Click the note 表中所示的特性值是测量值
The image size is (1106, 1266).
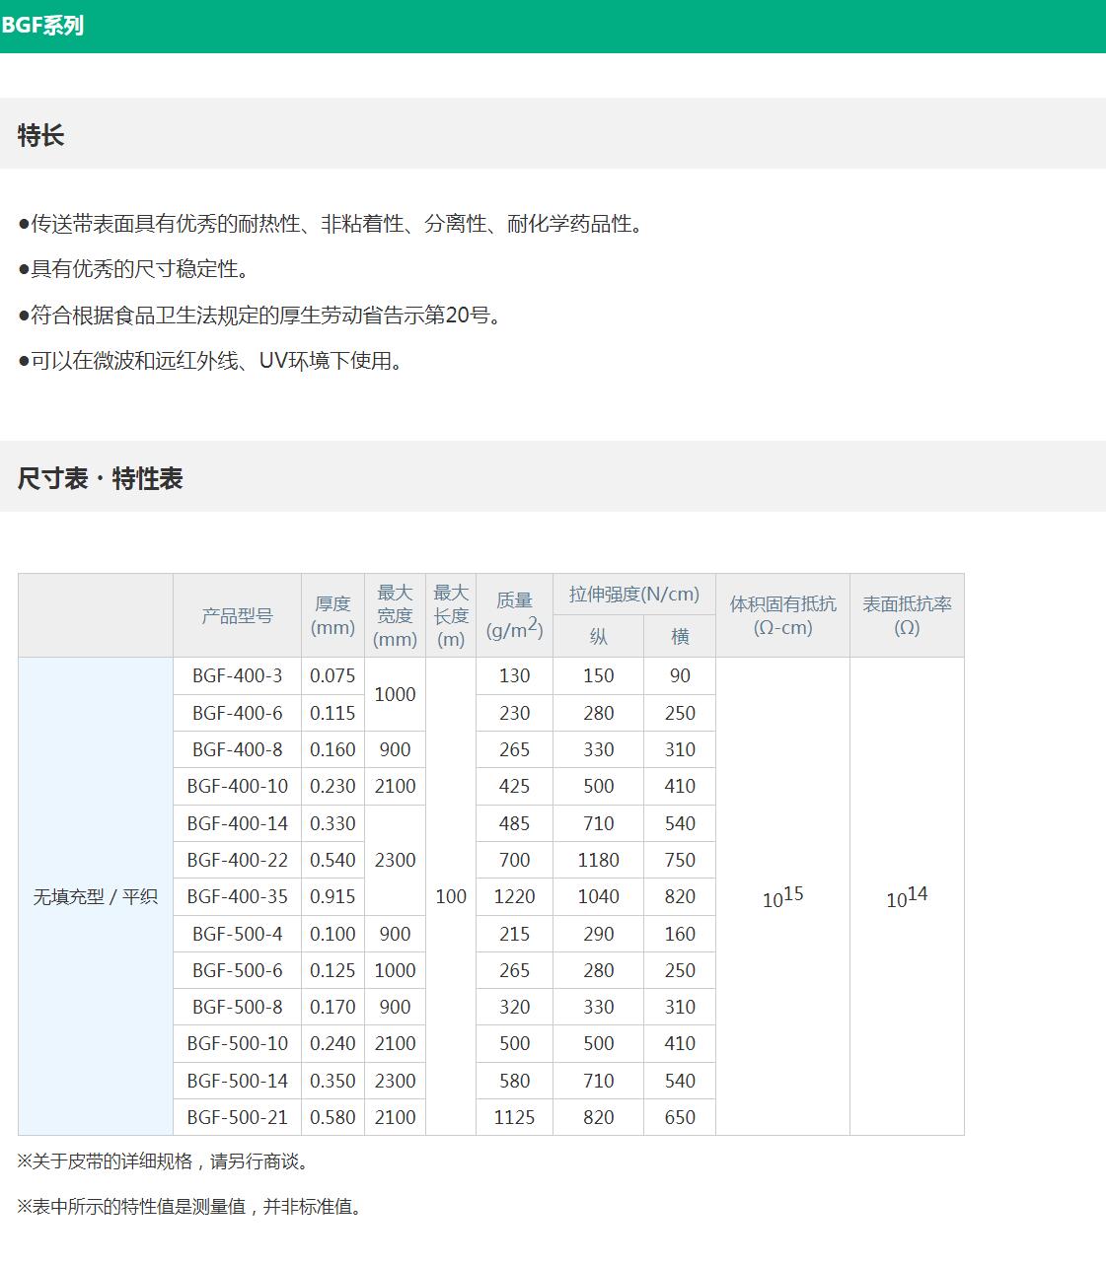pyautogui.click(x=192, y=1207)
